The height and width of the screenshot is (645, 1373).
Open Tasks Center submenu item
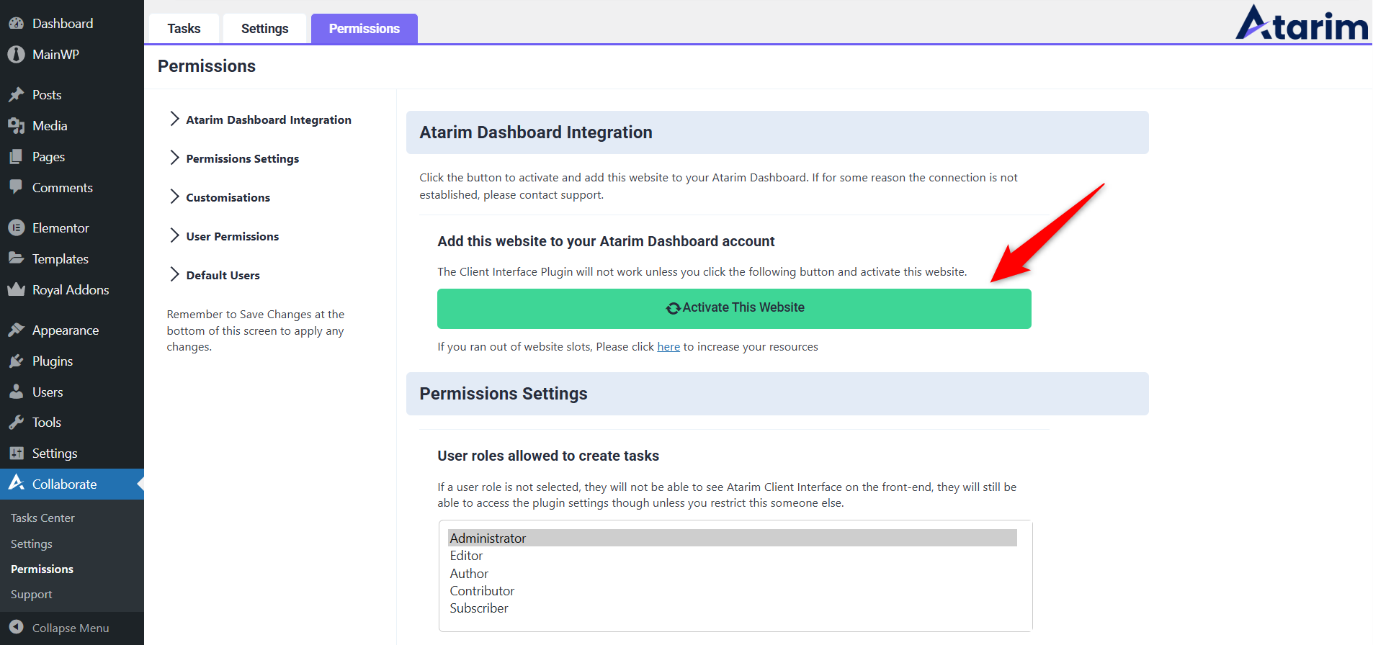coord(43,518)
